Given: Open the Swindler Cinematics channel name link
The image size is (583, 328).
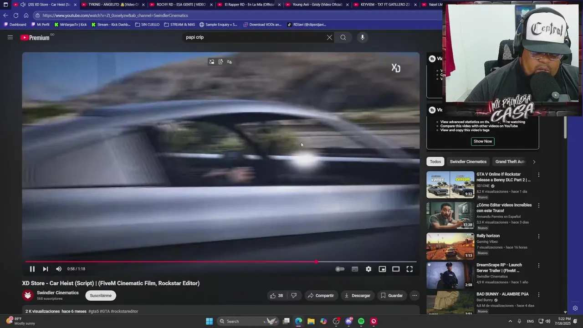Looking at the screenshot, I should click(x=58, y=293).
